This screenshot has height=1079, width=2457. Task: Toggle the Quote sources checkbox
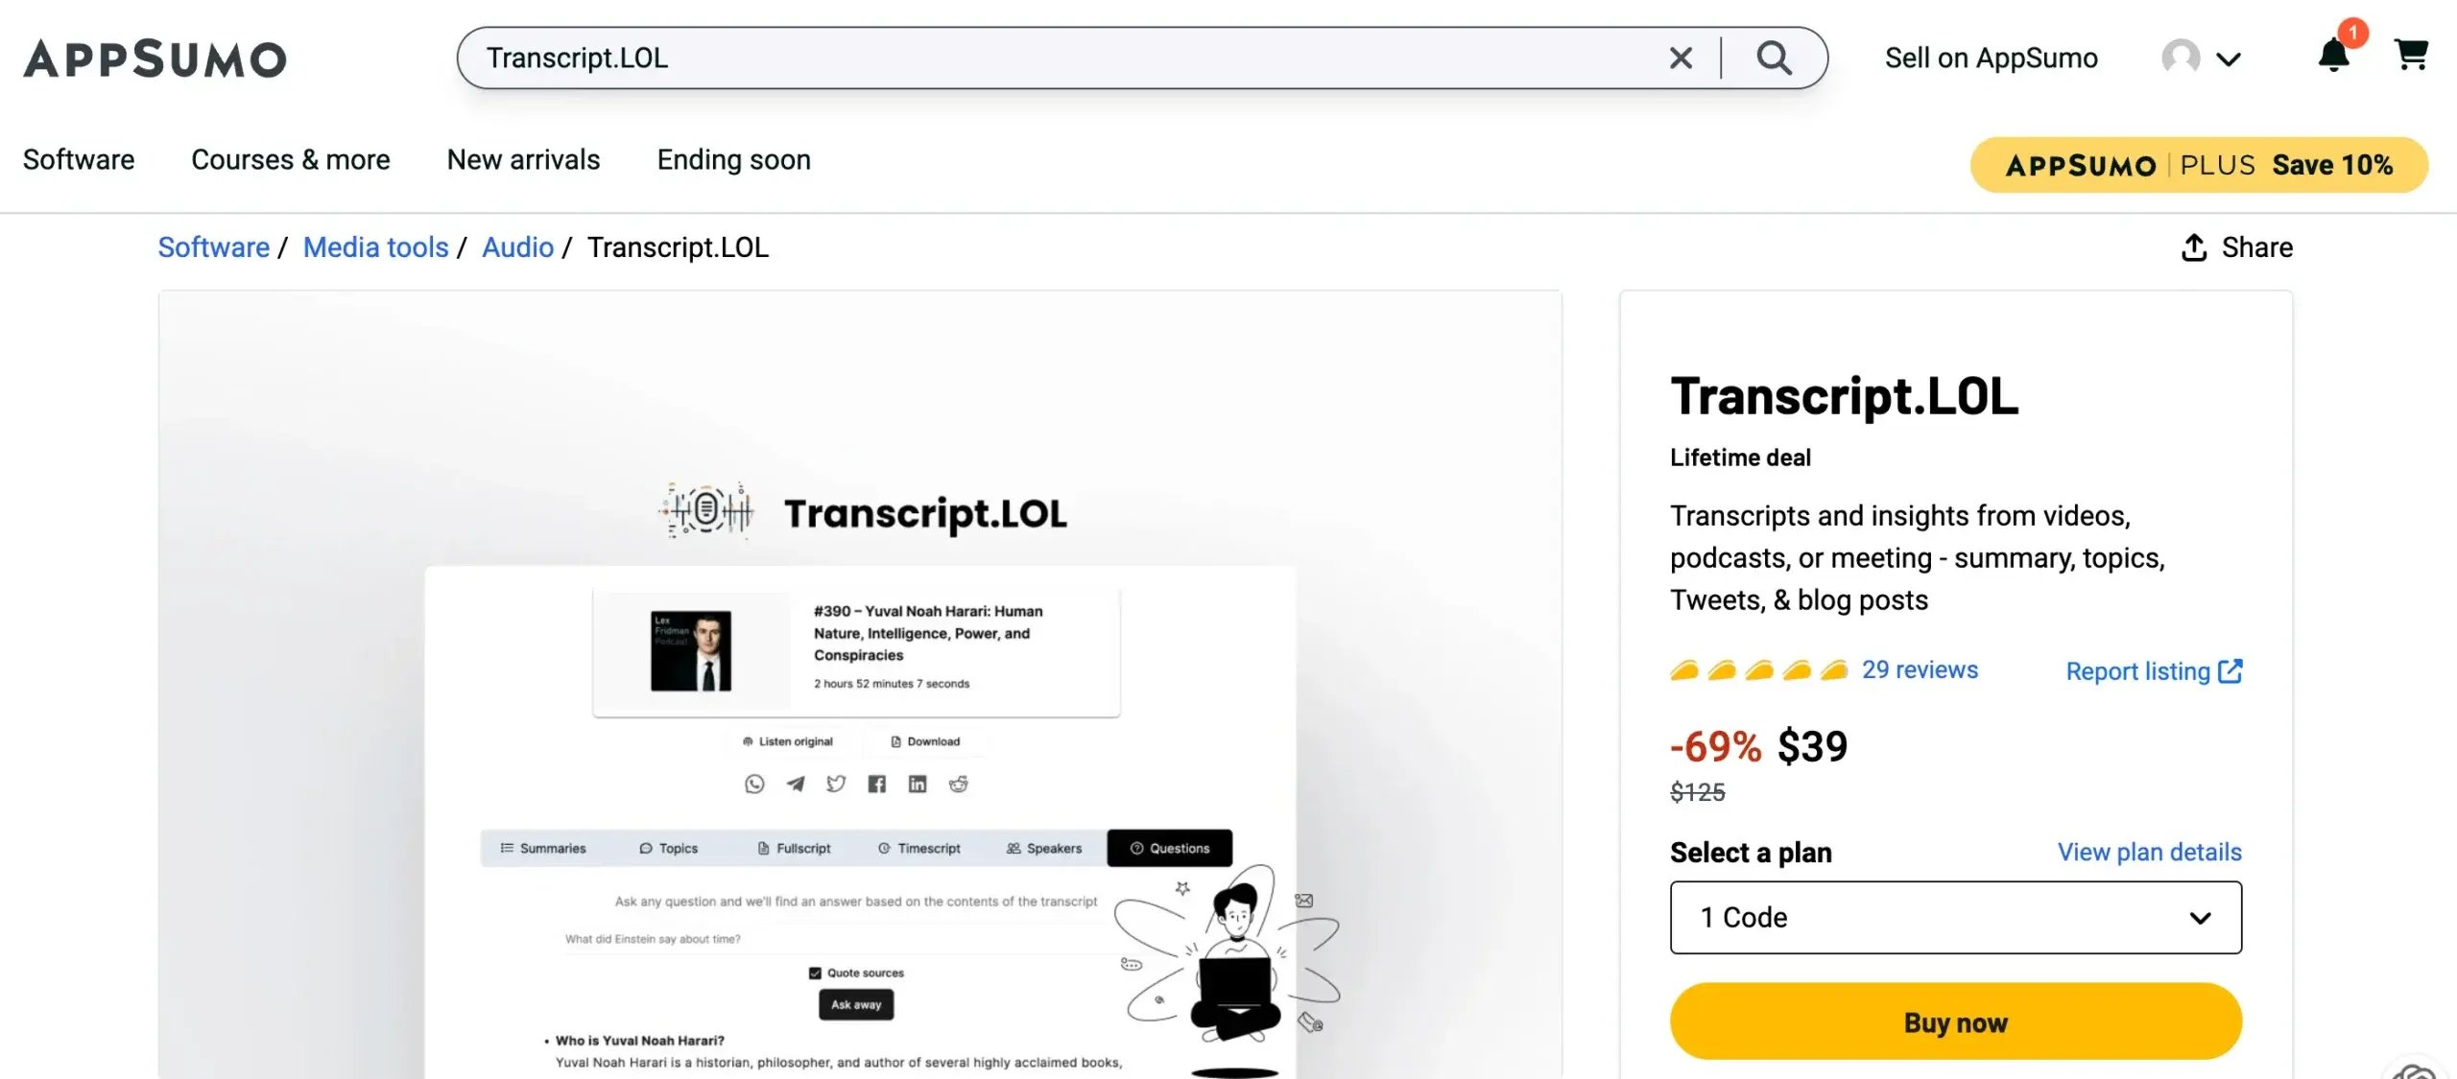(815, 973)
